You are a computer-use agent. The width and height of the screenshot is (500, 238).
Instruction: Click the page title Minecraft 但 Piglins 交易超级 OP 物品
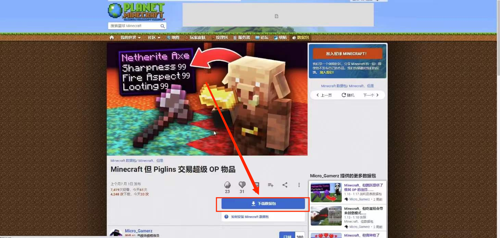tap(173, 169)
